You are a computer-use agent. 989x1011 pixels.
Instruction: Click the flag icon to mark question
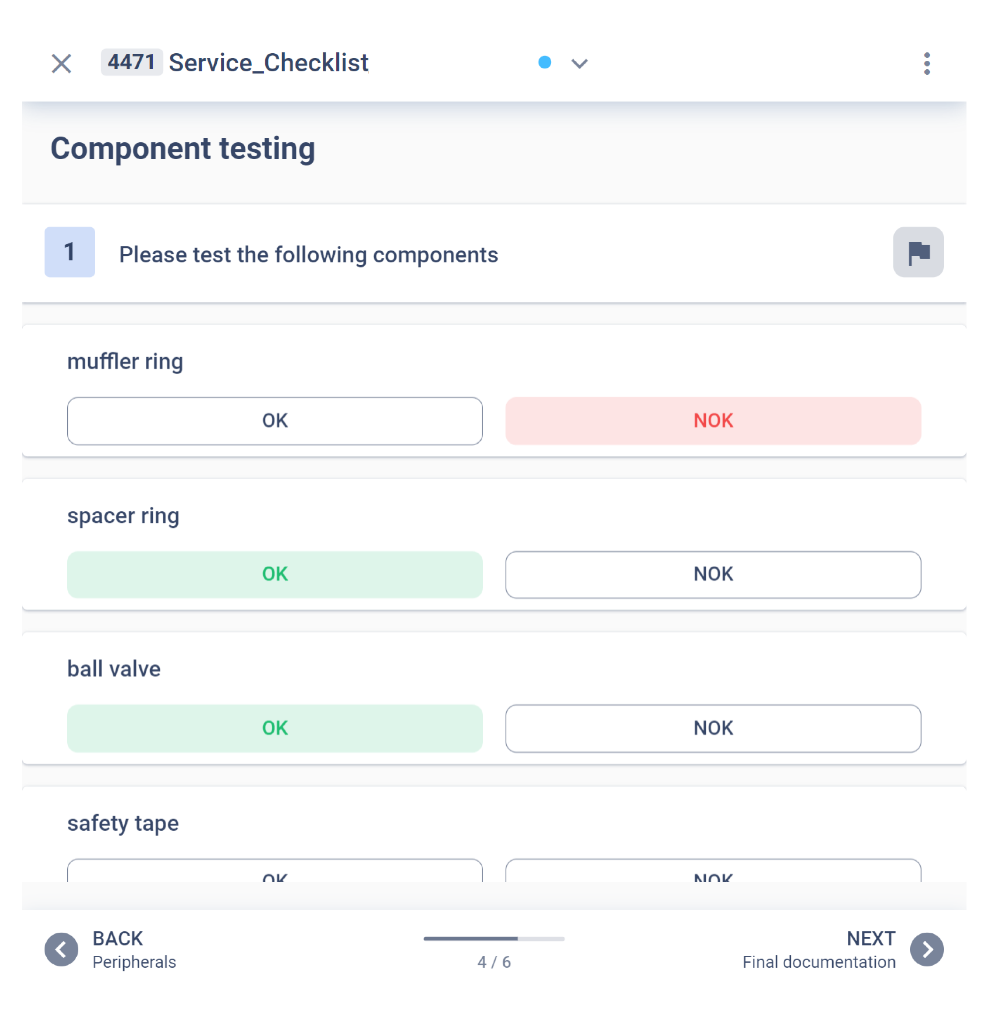pos(918,252)
